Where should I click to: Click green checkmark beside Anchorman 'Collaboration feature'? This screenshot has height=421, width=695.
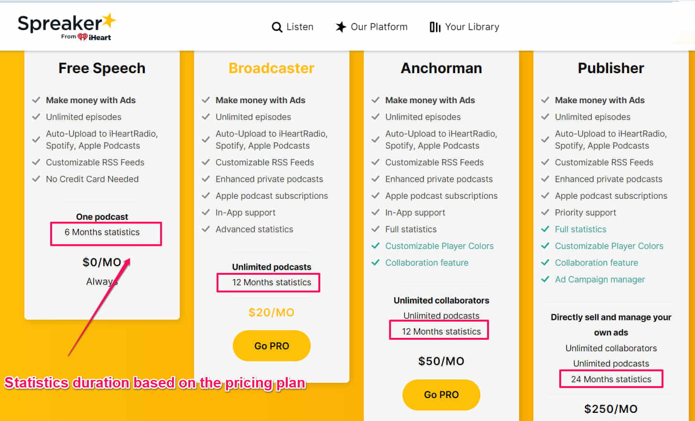(x=375, y=262)
